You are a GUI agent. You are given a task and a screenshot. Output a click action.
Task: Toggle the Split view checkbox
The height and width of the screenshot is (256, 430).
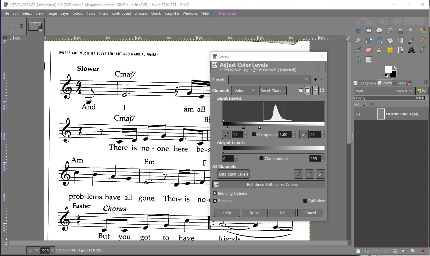pyautogui.click(x=305, y=201)
